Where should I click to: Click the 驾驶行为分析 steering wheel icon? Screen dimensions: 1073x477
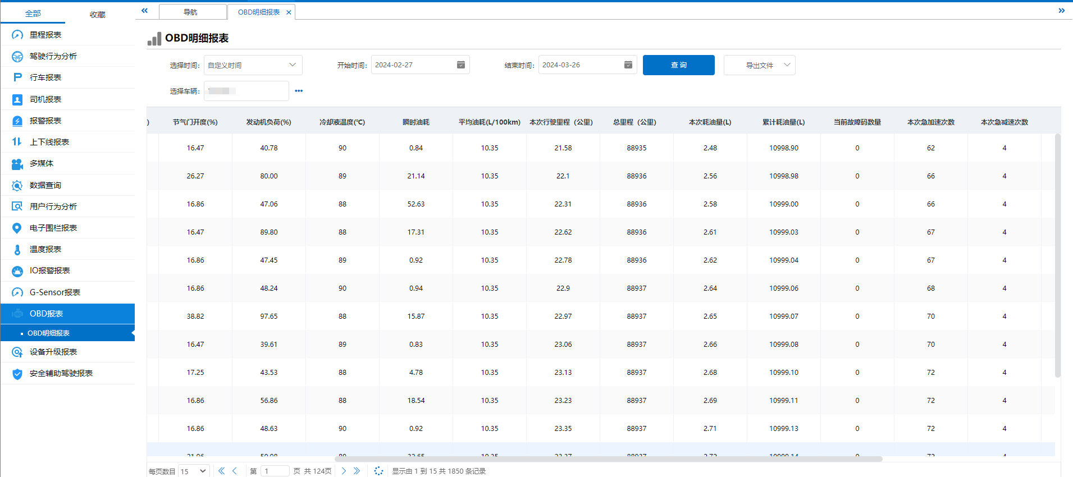tap(17, 56)
